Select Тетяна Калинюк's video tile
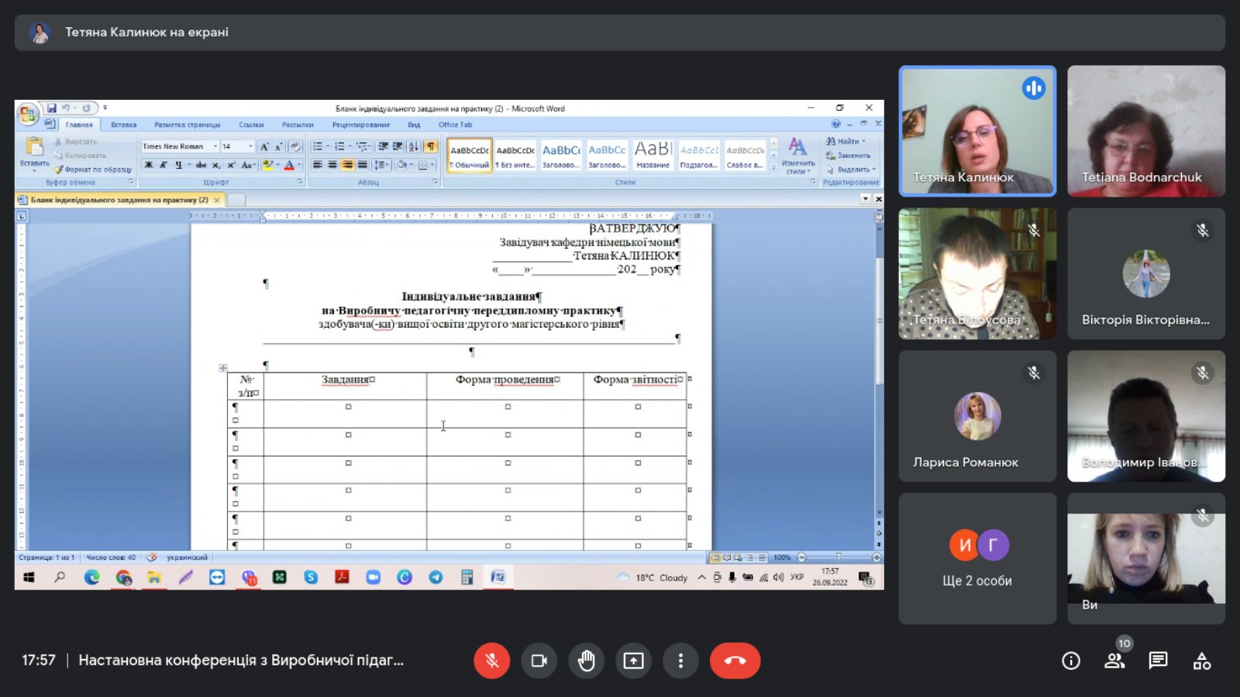This screenshot has height=697, width=1240. point(976,131)
